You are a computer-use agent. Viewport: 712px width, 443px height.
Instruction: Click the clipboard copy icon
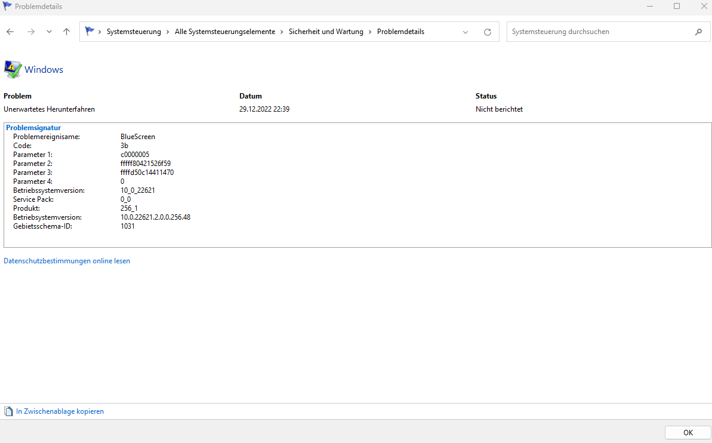pos(8,411)
